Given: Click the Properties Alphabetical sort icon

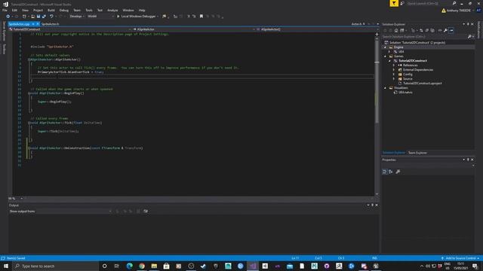Looking at the screenshot, I should 391,172.
